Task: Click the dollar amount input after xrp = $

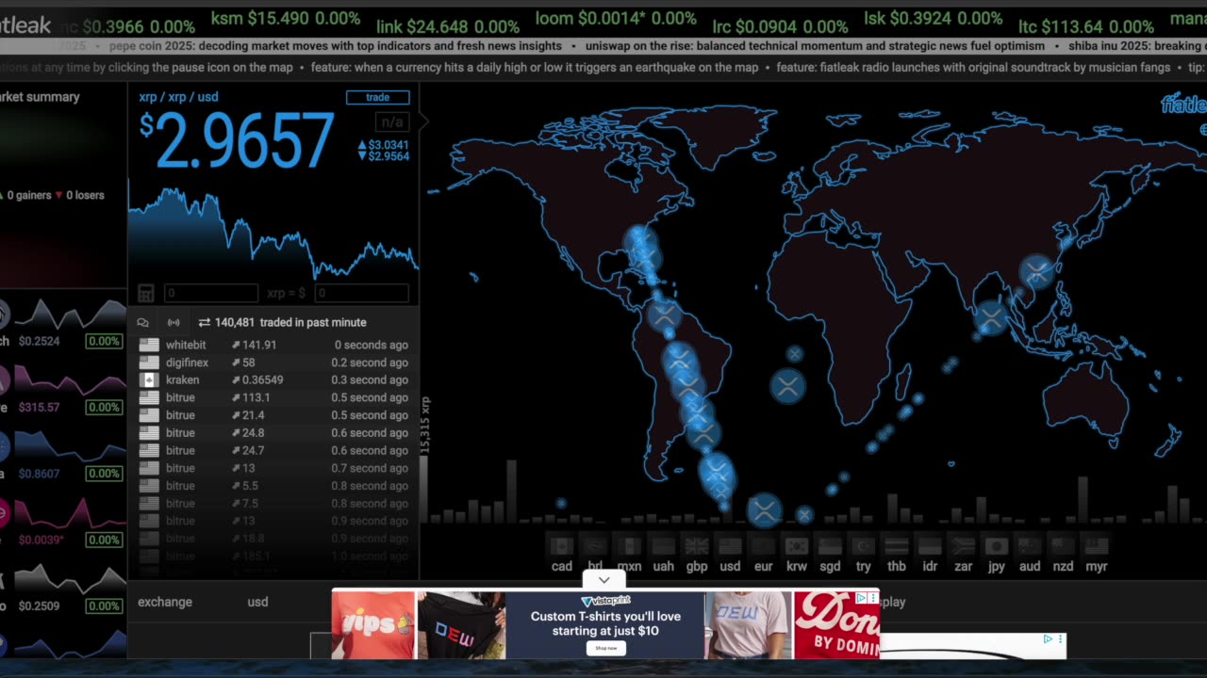Action: tap(361, 293)
